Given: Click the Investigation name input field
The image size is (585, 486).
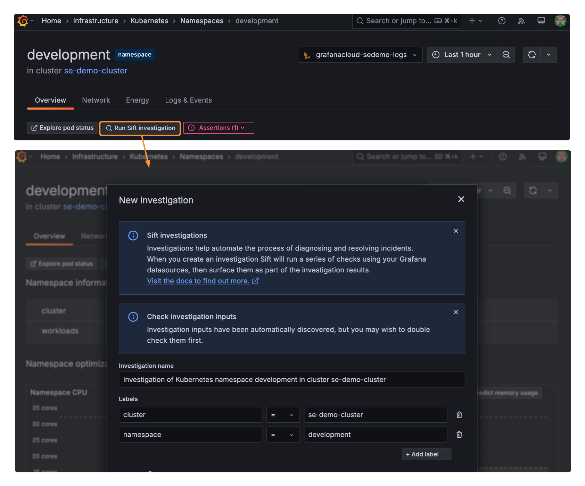Looking at the screenshot, I should [291, 380].
